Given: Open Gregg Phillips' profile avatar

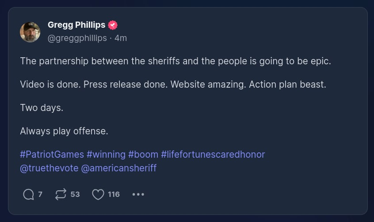Looking at the screenshot, I should click(30, 32).
